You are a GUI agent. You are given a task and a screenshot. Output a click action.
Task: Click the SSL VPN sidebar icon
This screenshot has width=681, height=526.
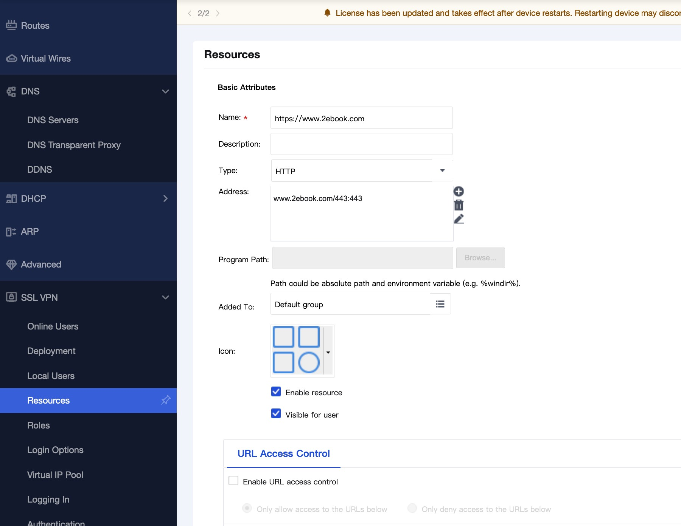tap(11, 297)
